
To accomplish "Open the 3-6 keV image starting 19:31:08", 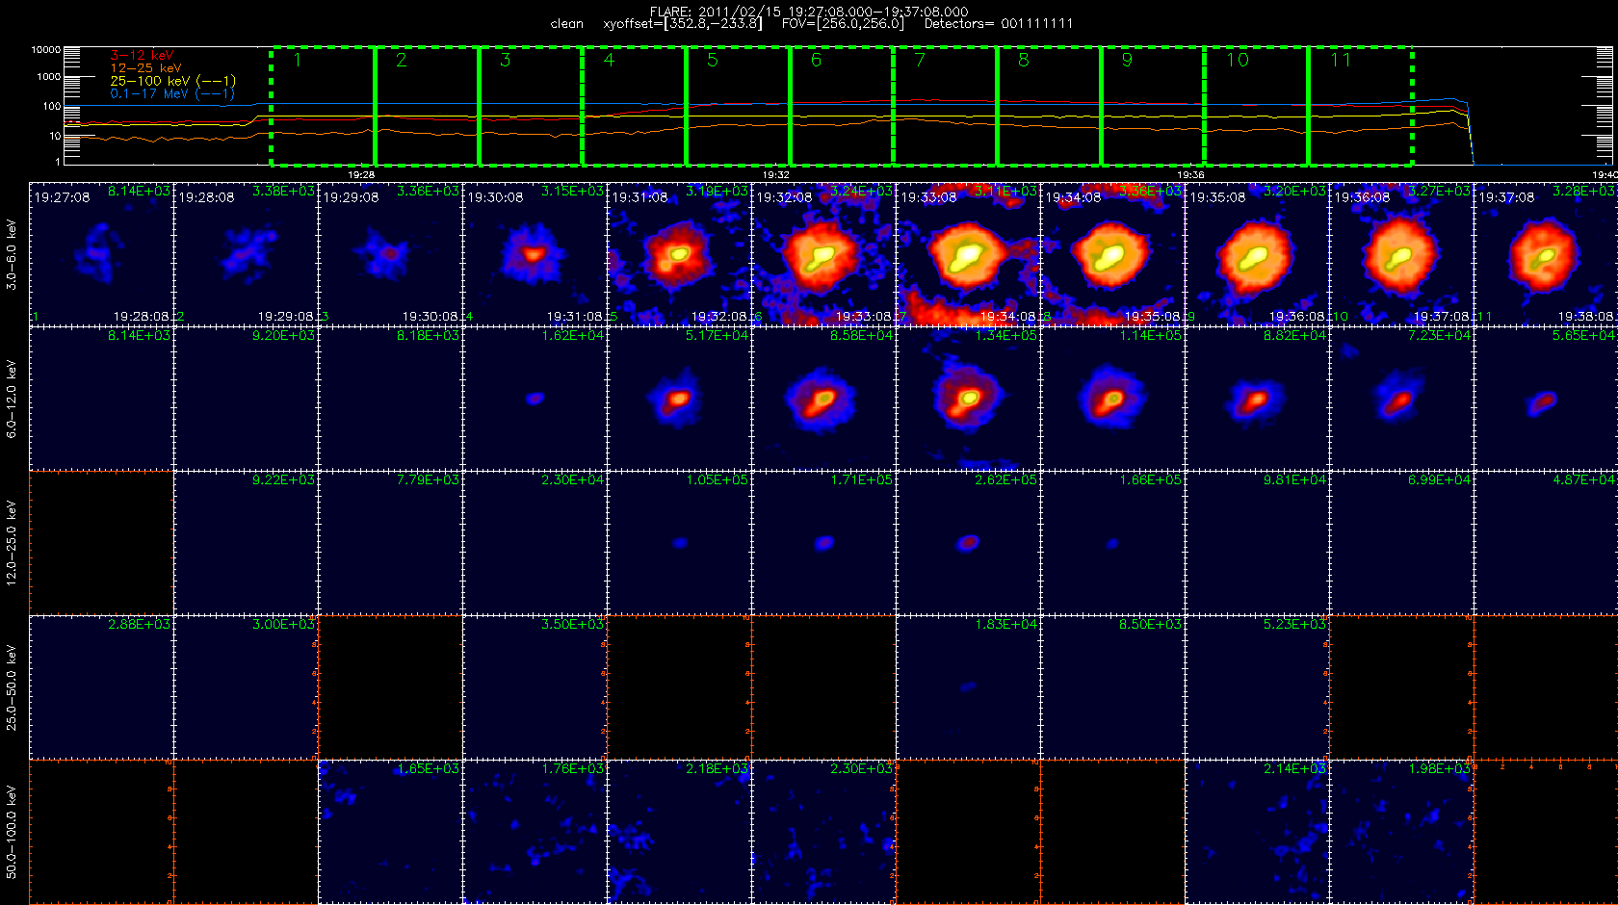I will tap(679, 254).
